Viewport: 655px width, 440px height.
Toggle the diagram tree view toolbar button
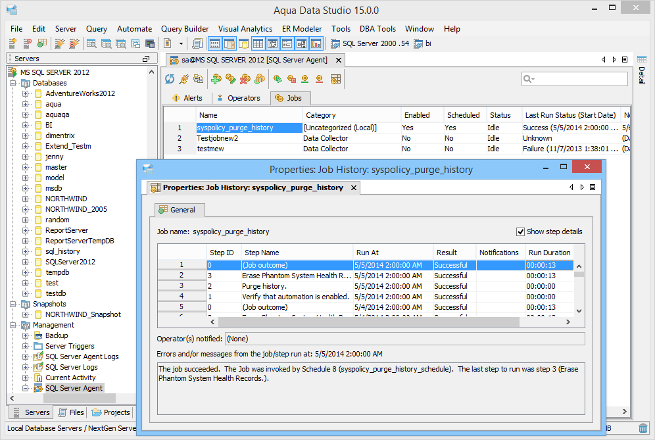[x=302, y=43]
